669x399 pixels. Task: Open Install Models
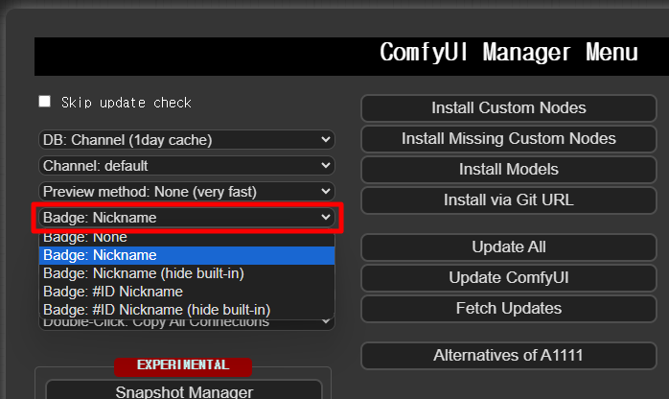click(x=509, y=170)
